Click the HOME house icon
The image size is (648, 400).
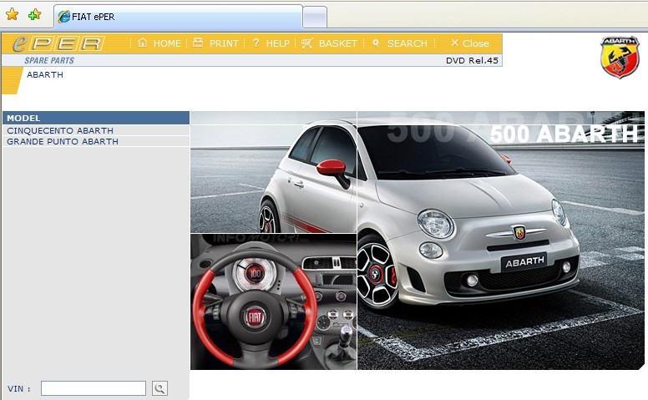coord(143,43)
